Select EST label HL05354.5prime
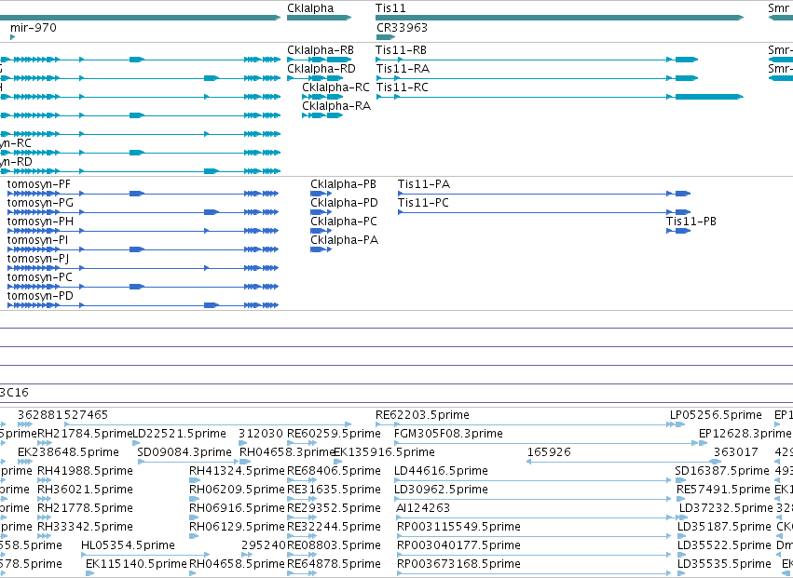The image size is (793, 578). pos(128,545)
